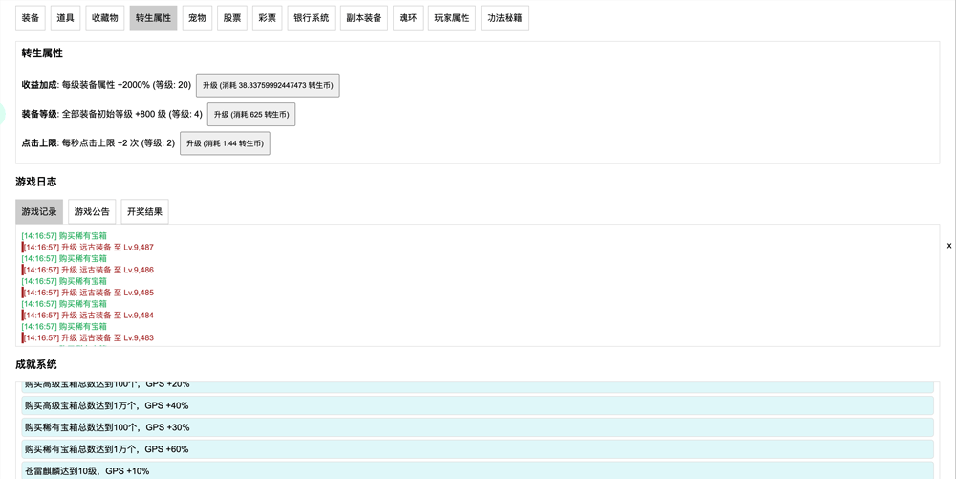This screenshot has height=479, width=956.
Task: Select the 副本装备 tab
Action: [363, 18]
